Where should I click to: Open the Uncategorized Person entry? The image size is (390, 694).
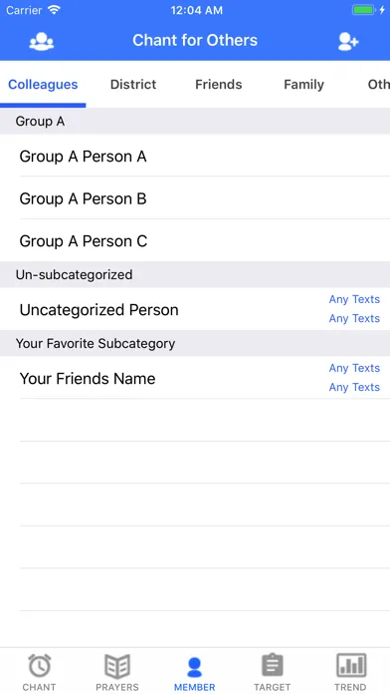coord(195,309)
